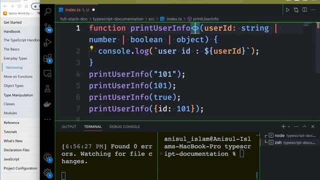This screenshot has height=180, width=320.
Task: Open Object Types docs page
Action: pos(13,85)
